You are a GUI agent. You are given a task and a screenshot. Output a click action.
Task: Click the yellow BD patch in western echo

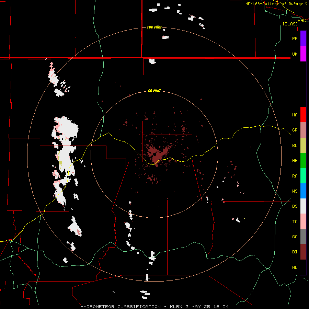[x=61, y=163]
